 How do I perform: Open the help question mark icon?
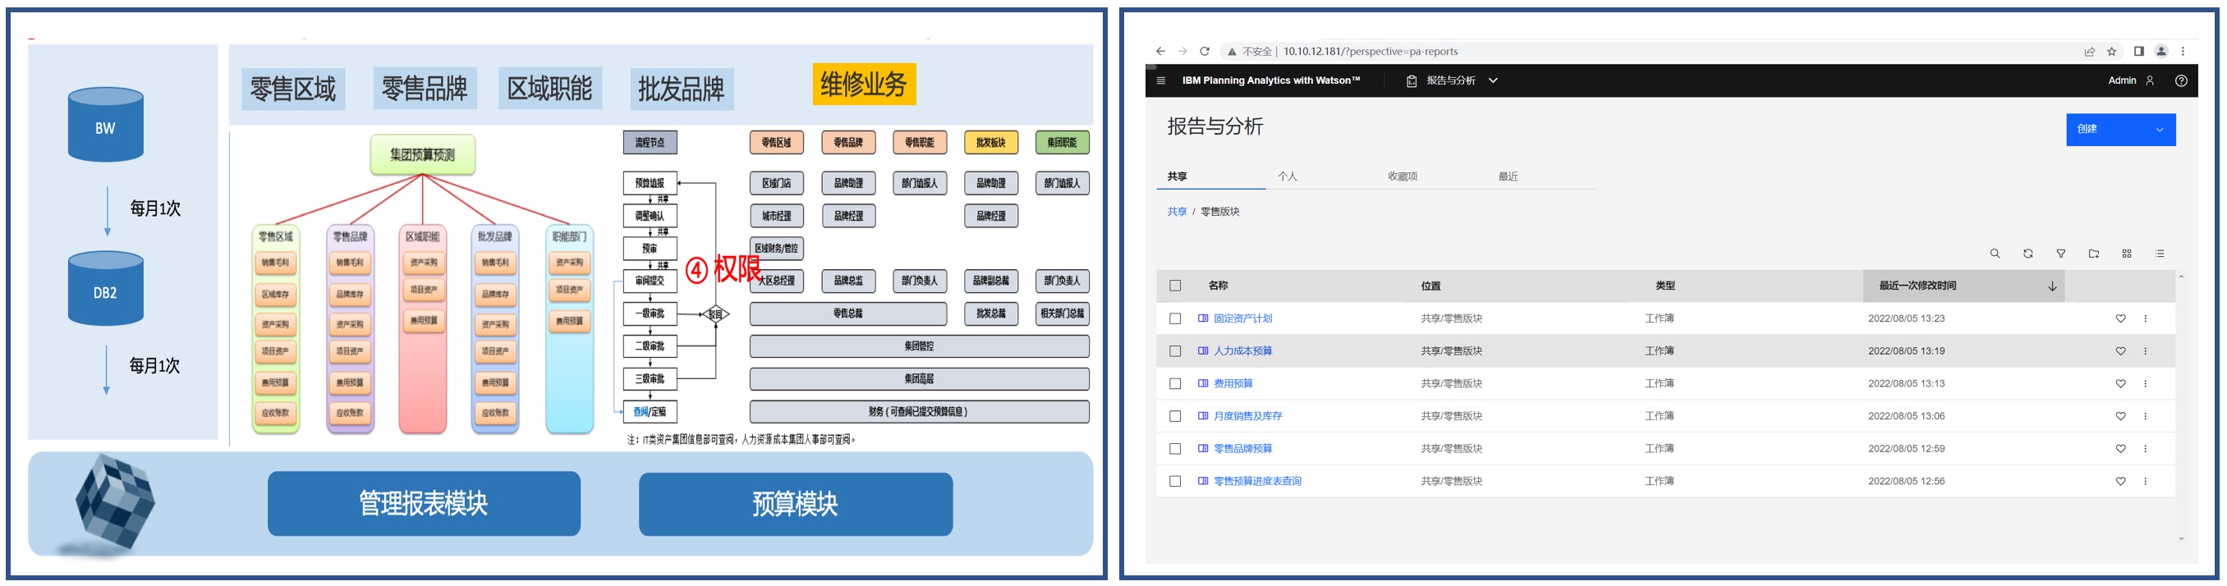pyautogui.click(x=2181, y=80)
